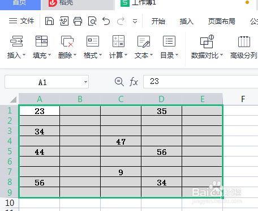Image resolution: width=258 pixels, height=211 pixels.
Task: Expand the 格式 dropdown arrow
Action: coord(101,55)
